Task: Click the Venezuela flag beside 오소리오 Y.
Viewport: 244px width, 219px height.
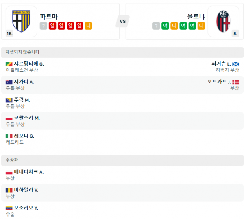Action: point(9,208)
